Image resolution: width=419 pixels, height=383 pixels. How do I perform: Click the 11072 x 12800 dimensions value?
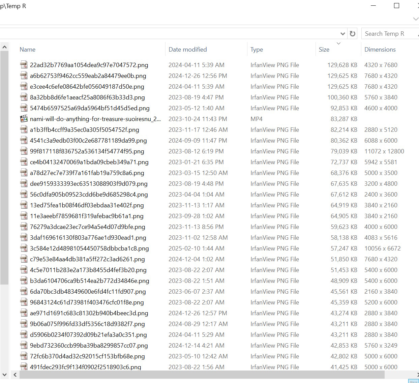point(384,151)
